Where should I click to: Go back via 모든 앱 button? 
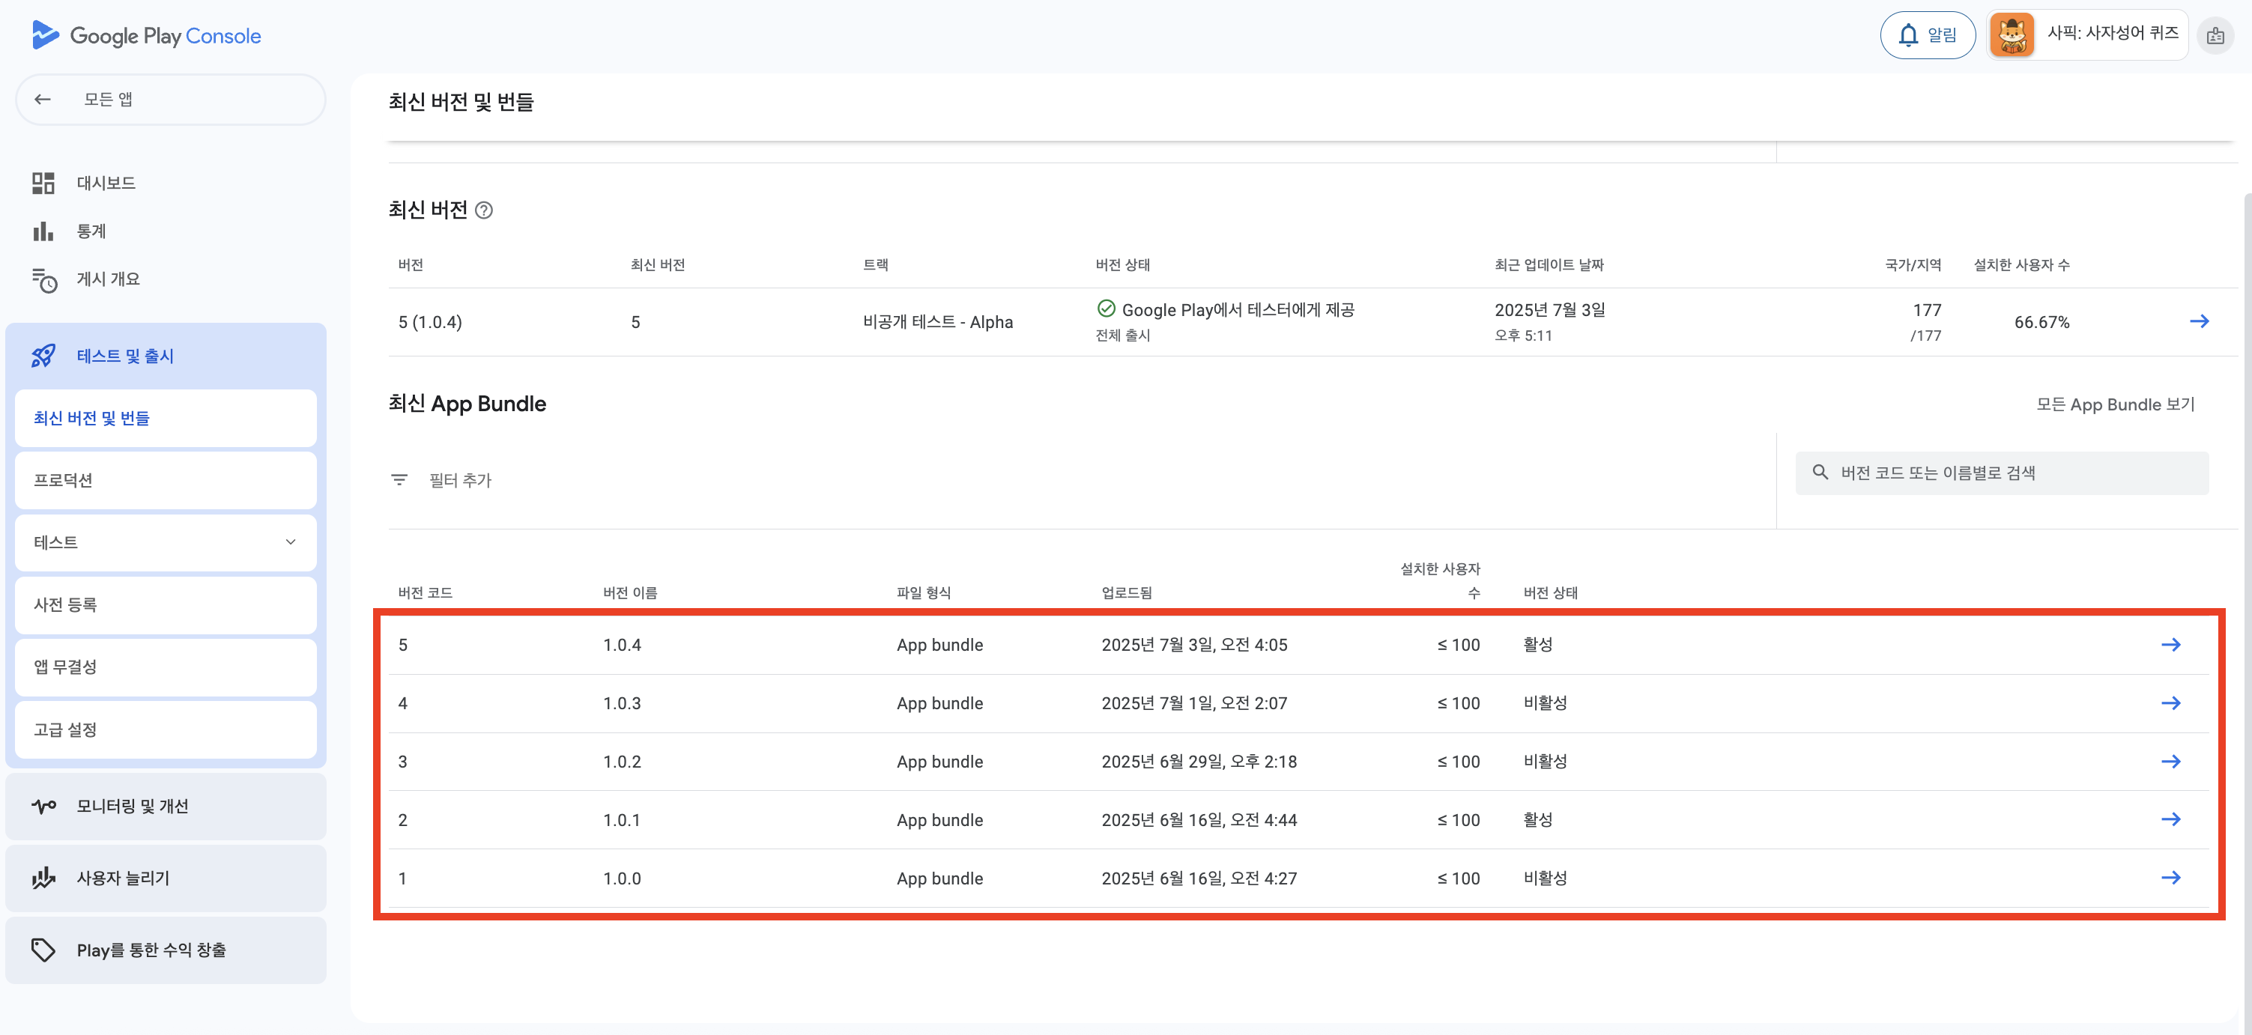pyautogui.click(x=169, y=100)
